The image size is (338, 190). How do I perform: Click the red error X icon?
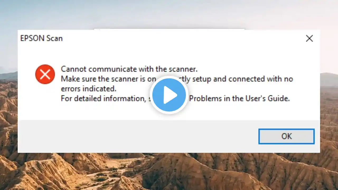click(45, 74)
